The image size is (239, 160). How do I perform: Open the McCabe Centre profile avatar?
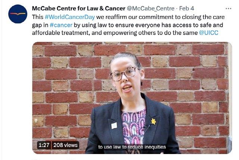point(18,14)
